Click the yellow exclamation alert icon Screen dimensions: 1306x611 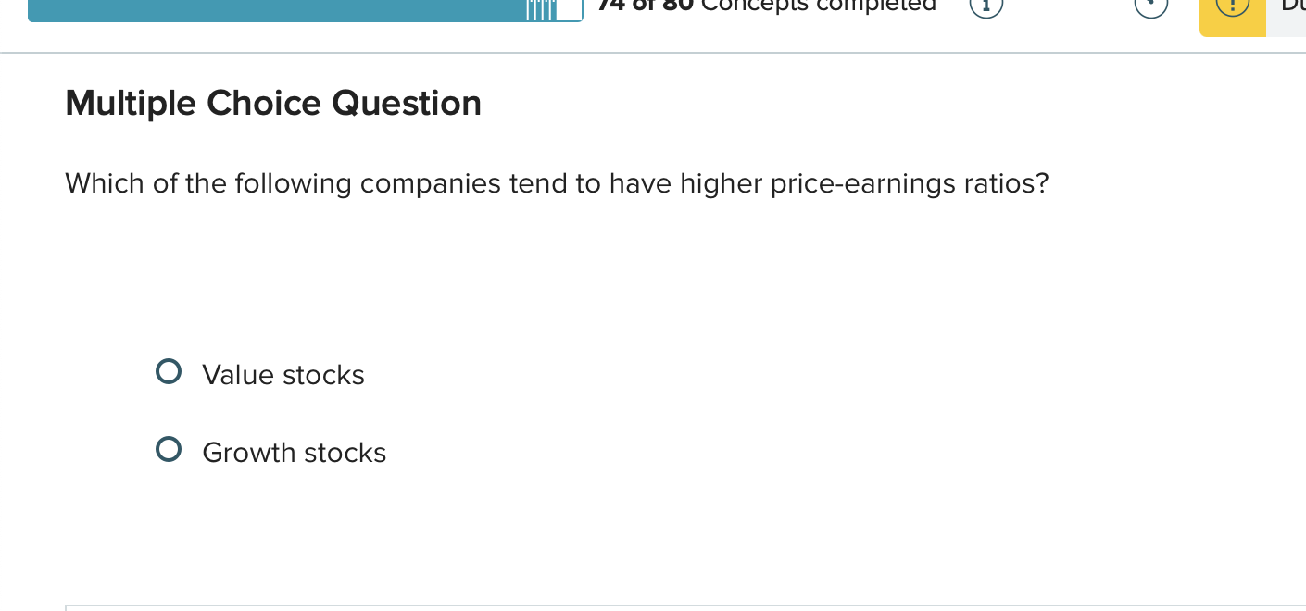[x=1231, y=6]
